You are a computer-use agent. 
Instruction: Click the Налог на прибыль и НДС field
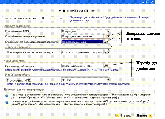click(x=82, y=66)
